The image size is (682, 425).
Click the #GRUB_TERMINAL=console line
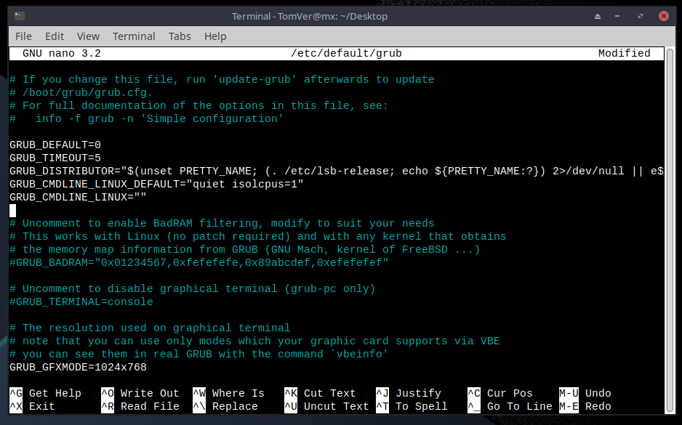coord(81,301)
